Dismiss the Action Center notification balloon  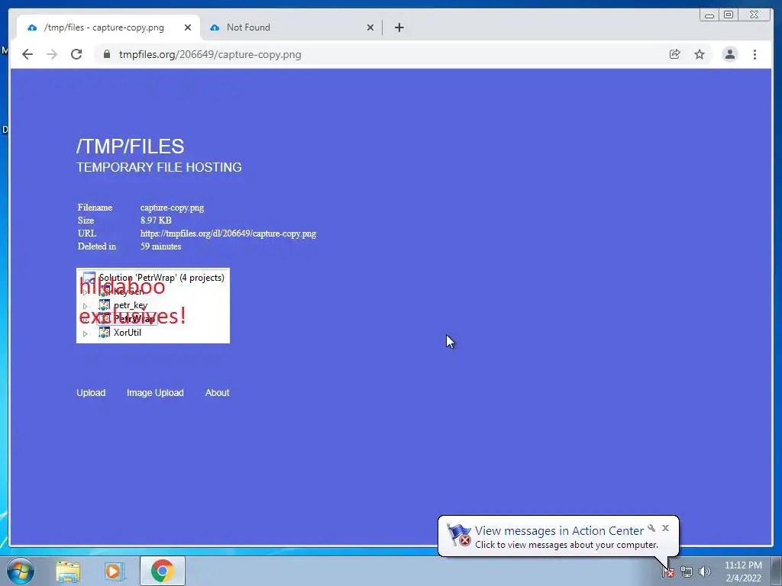[665, 528]
